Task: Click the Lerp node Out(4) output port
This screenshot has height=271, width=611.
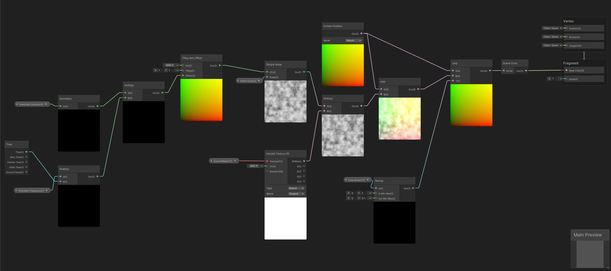Action: 490,71
